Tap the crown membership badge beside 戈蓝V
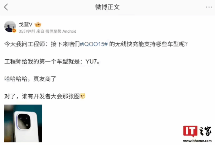215x145 pixels. (38, 25)
